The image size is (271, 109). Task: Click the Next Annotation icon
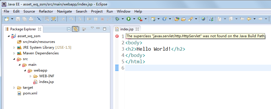[219, 19]
